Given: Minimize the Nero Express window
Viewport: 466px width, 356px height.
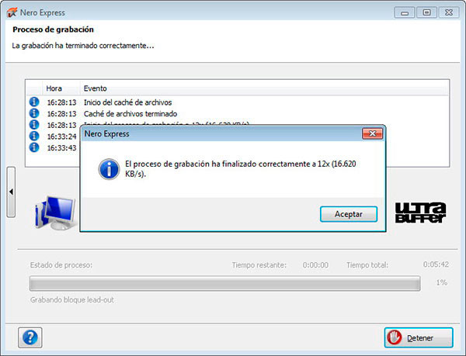Looking at the screenshot, I should click(x=404, y=12).
